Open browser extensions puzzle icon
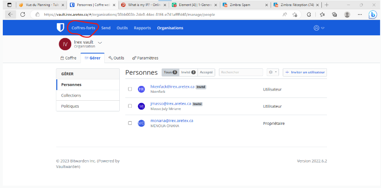The width and height of the screenshot is (381, 188). click(x=309, y=14)
